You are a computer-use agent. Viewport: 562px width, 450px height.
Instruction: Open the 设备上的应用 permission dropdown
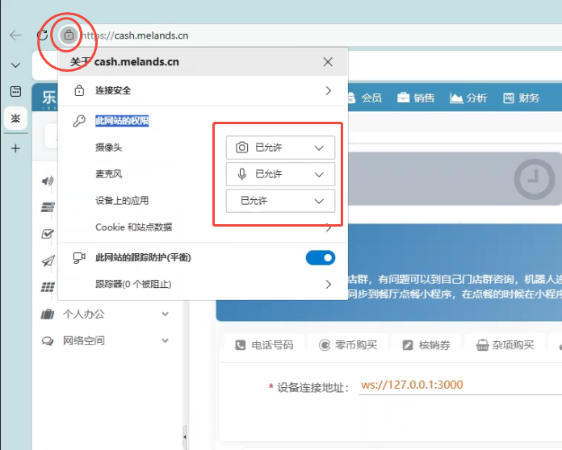[x=280, y=201]
